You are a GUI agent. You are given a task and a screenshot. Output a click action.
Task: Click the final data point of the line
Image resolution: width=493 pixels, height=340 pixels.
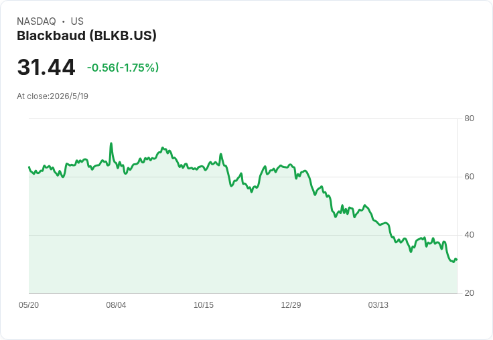coord(457,260)
